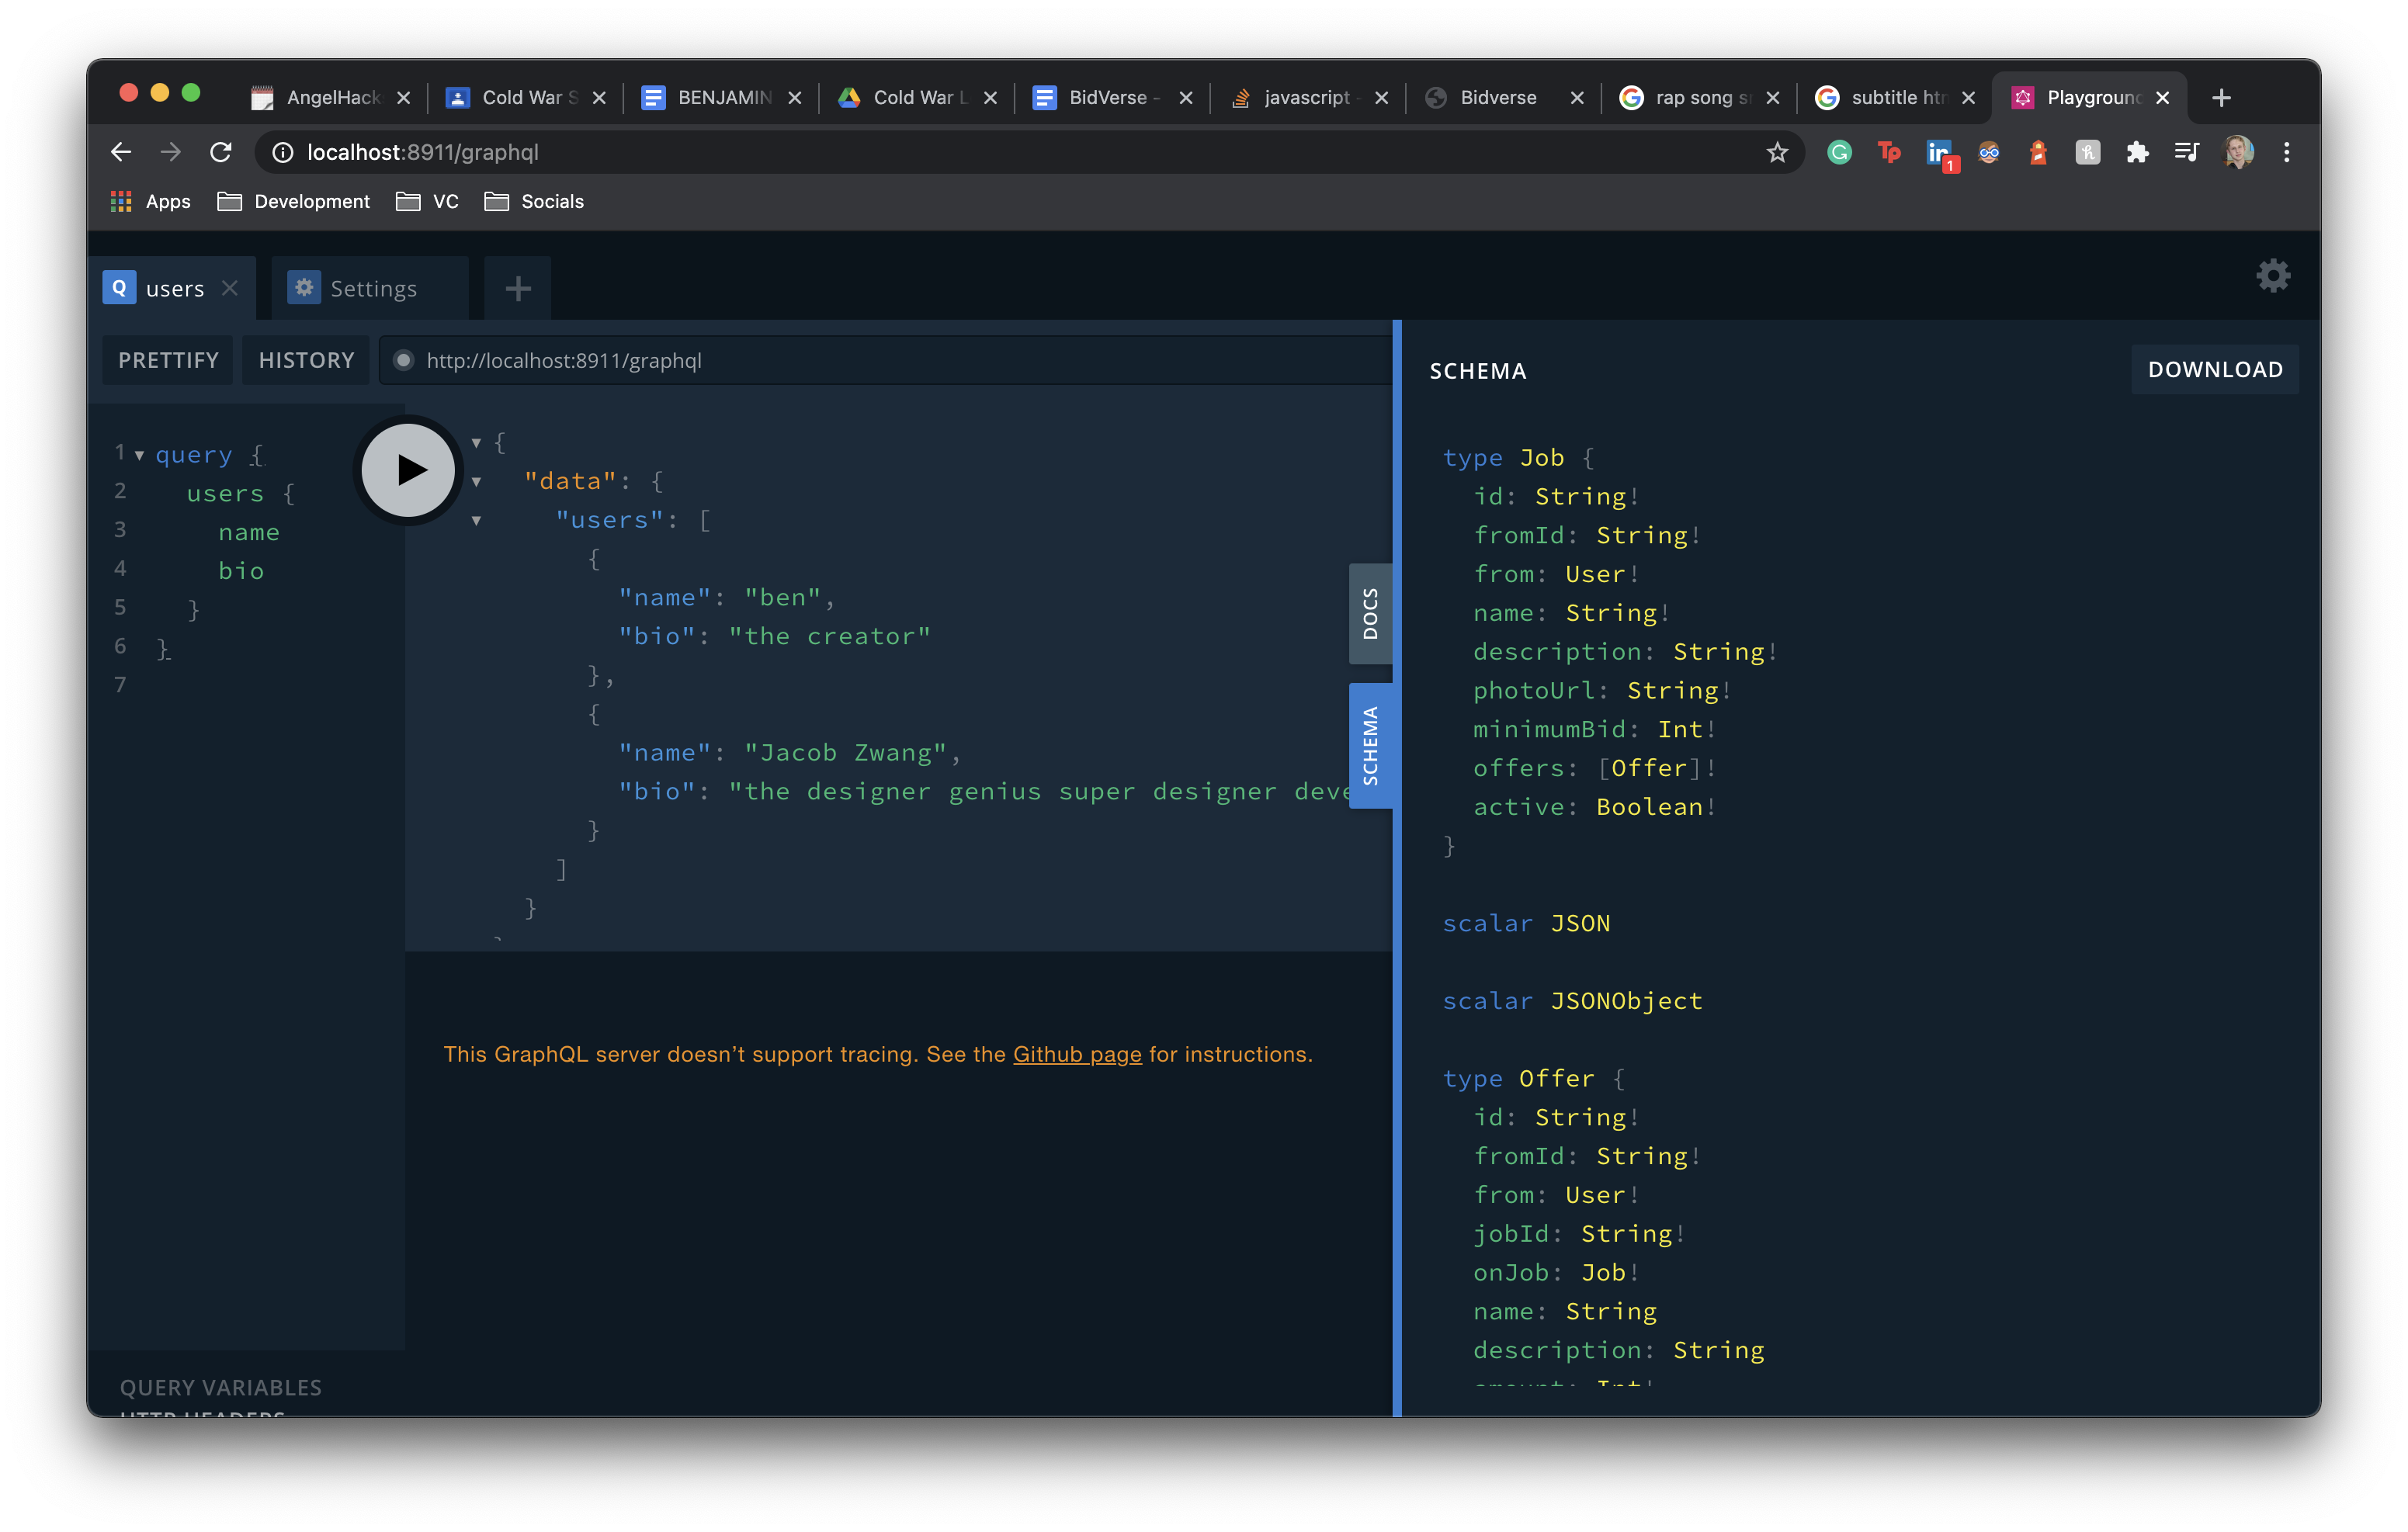Toggle the DOCS side panel

(1370, 614)
